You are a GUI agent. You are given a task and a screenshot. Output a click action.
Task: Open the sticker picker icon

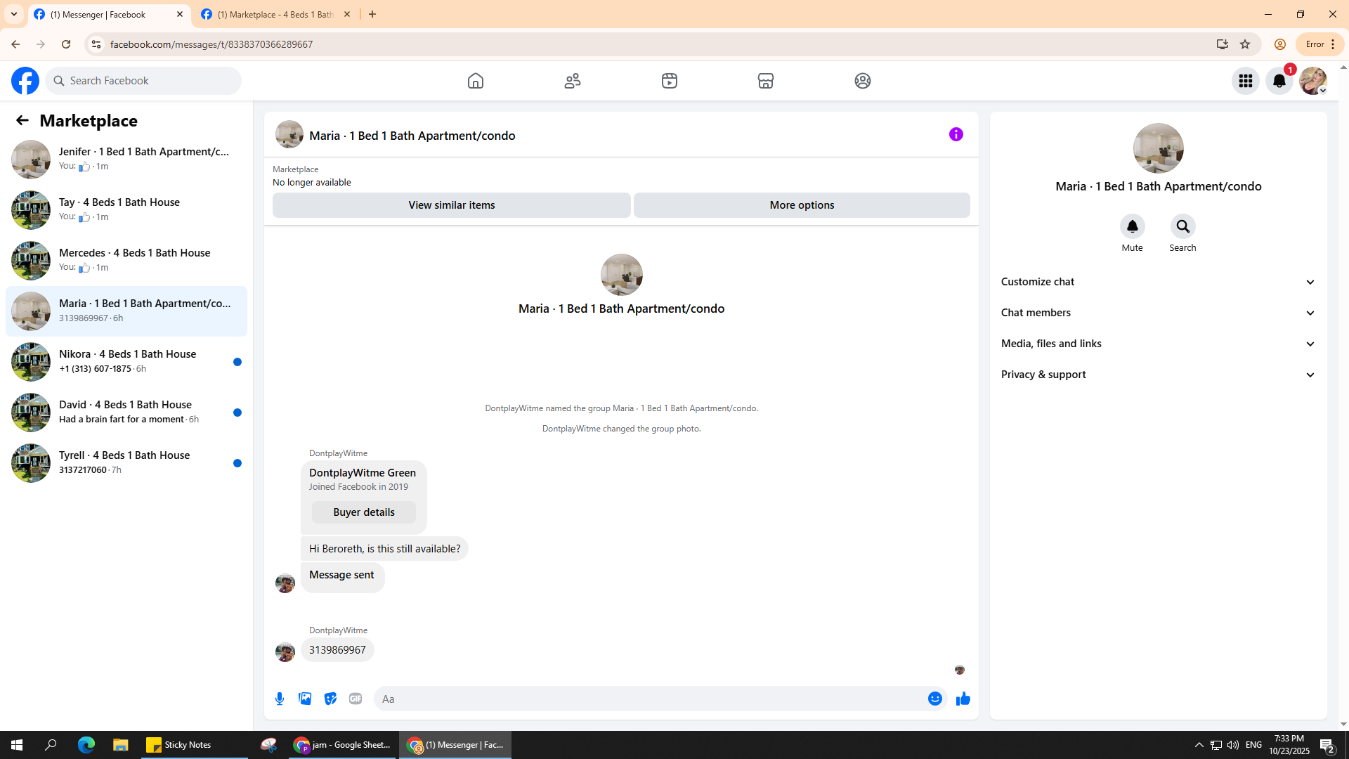pos(330,699)
